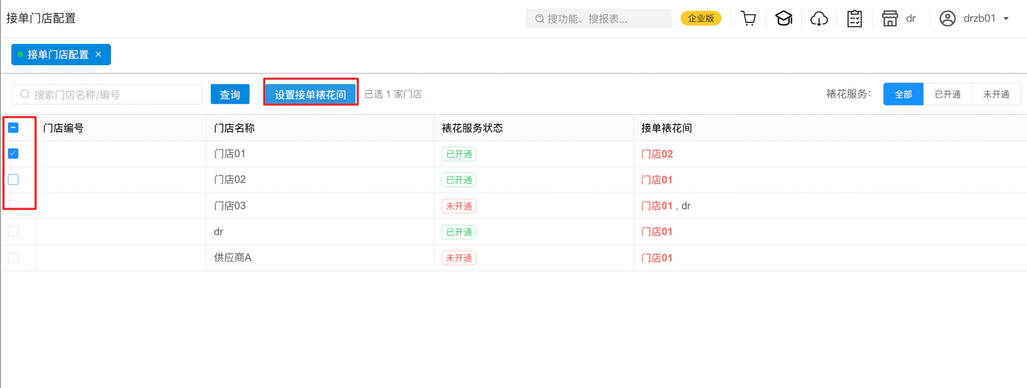
Task: Click the graduation cap learning icon
Action: coord(784,19)
